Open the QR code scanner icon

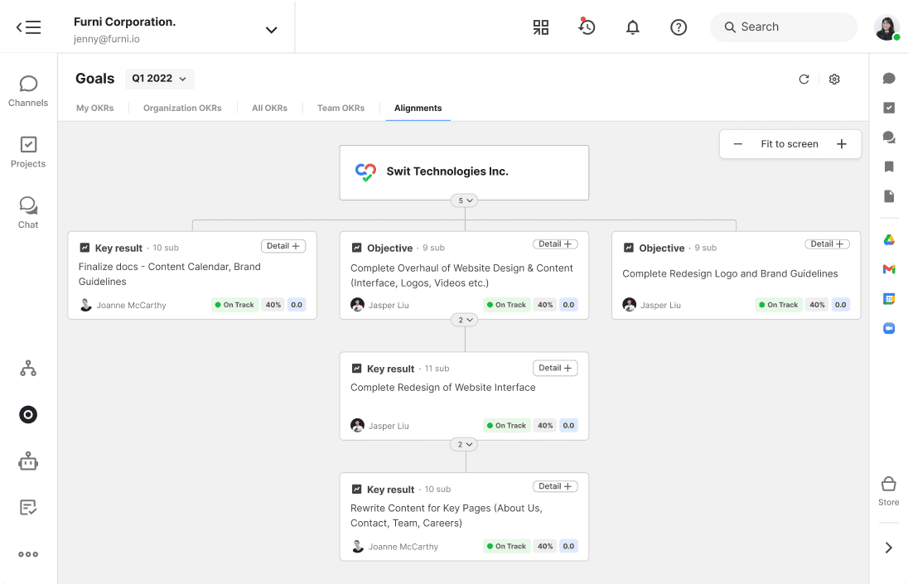[541, 27]
